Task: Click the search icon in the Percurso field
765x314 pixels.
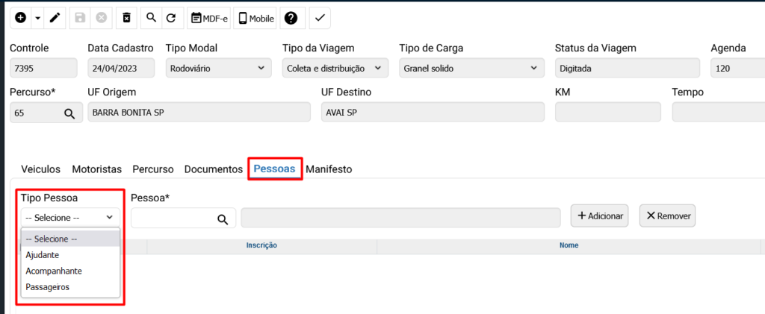Action: coord(69,113)
